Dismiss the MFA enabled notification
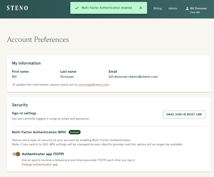This screenshot has height=177, width=214. pyautogui.click(x=141, y=8)
